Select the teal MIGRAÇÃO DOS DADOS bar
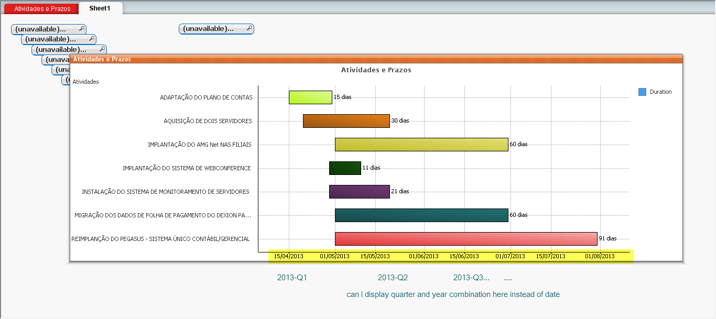The height and width of the screenshot is (319, 716). tap(421, 215)
